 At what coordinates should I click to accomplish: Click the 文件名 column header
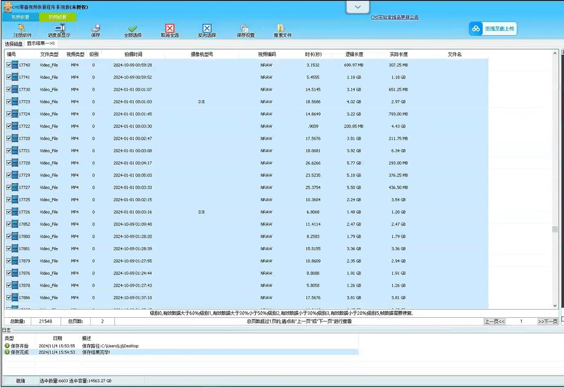click(x=454, y=54)
